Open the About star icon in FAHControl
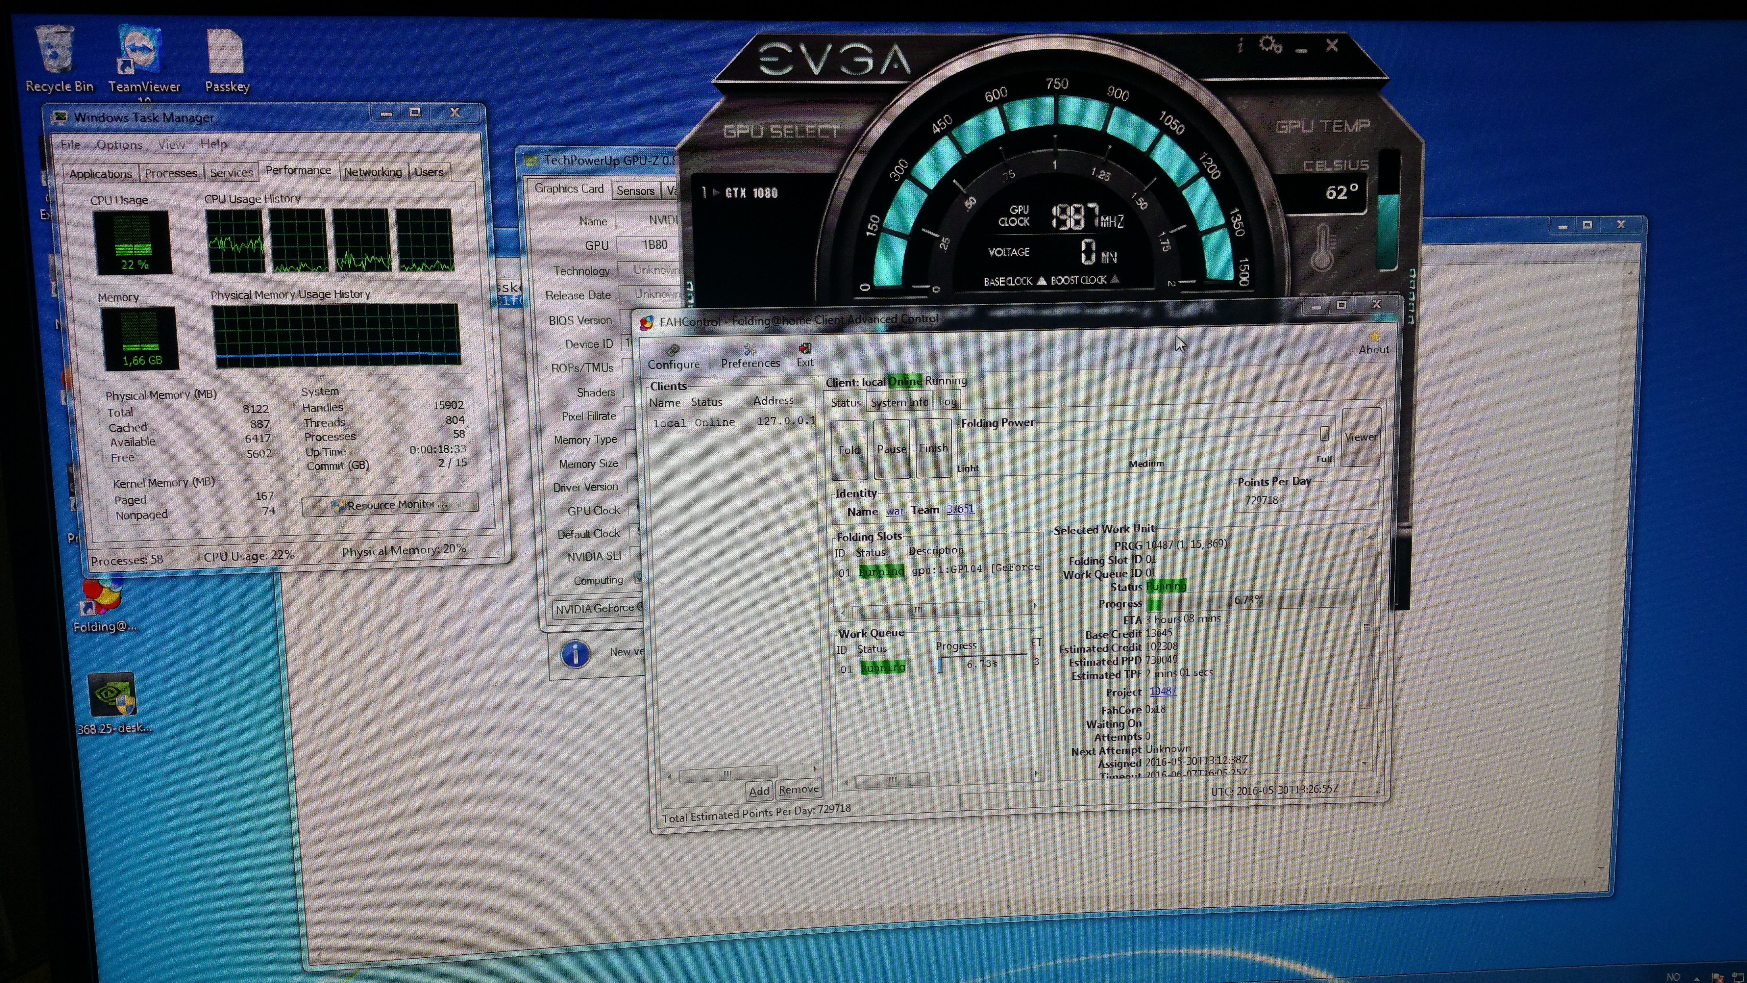Screen dimensions: 1747x983 click(x=1374, y=342)
